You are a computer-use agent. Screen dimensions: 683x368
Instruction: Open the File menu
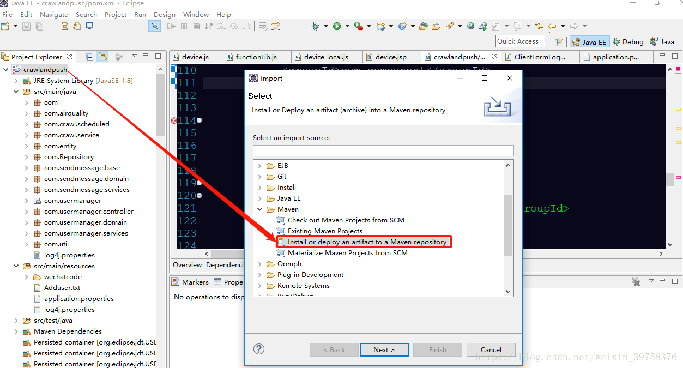[x=7, y=15]
